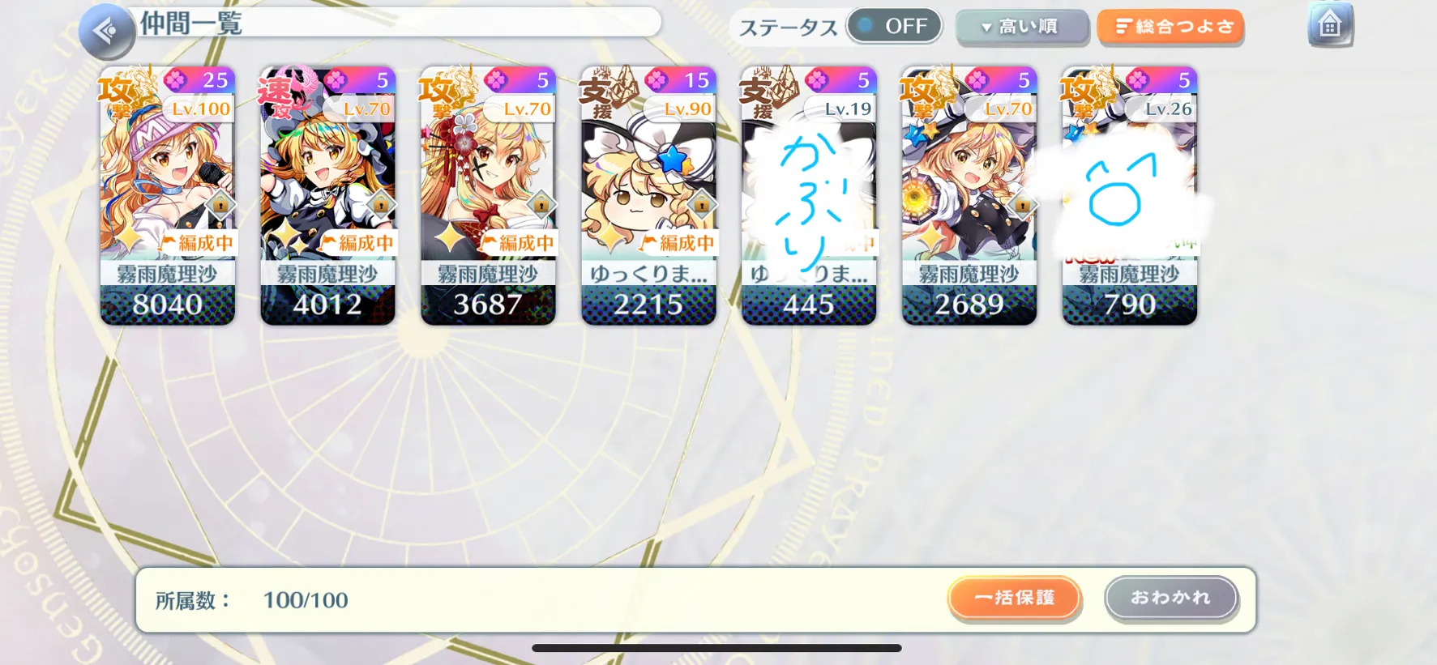Tap the 仲間一覧 title bar
Image resolution: width=1437 pixels, height=665 pixels.
[x=397, y=23]
